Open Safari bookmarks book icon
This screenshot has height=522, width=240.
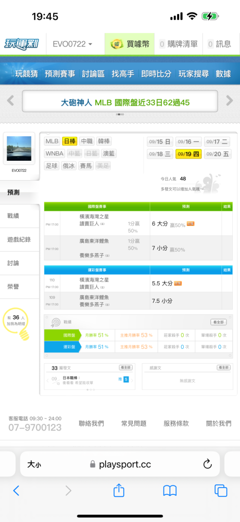click(x=170, y=491)
